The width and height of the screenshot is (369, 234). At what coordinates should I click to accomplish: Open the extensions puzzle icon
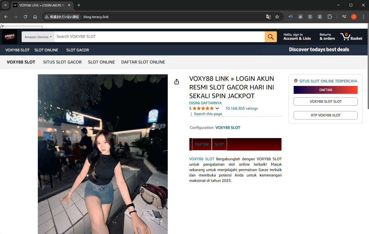pos(330,17)
